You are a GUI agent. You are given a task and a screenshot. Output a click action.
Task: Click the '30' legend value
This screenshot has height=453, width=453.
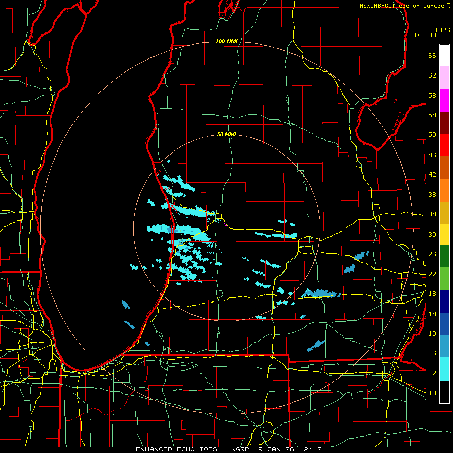click(432, 234)
